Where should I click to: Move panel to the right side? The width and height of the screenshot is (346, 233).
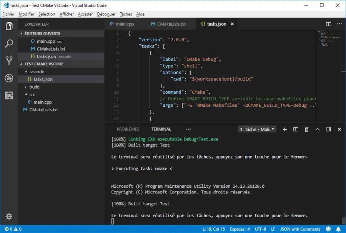[x=329, y=129]
